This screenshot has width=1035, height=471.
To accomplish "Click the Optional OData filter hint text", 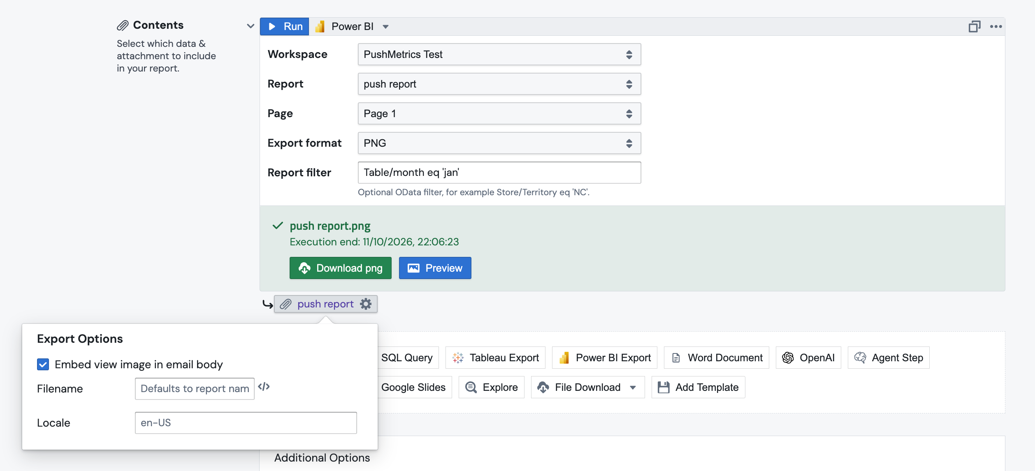I will click(473, 192).
